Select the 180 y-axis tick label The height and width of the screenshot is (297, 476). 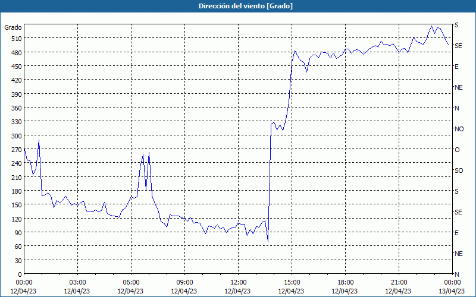point(17,191)
